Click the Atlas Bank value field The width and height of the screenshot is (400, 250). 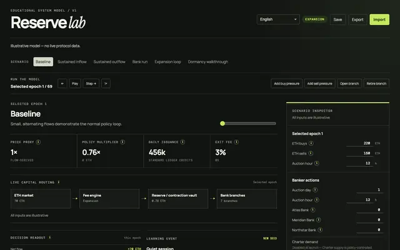click(369, 210)
